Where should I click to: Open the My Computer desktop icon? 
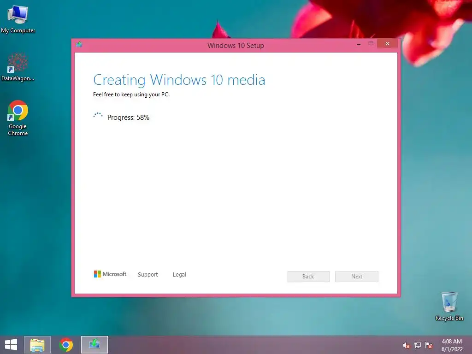pyautogui.click(x=18, y=18)
